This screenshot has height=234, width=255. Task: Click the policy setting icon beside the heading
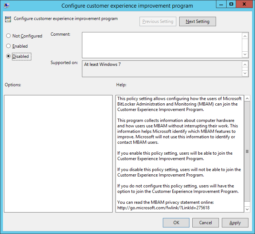click(8, 19)
